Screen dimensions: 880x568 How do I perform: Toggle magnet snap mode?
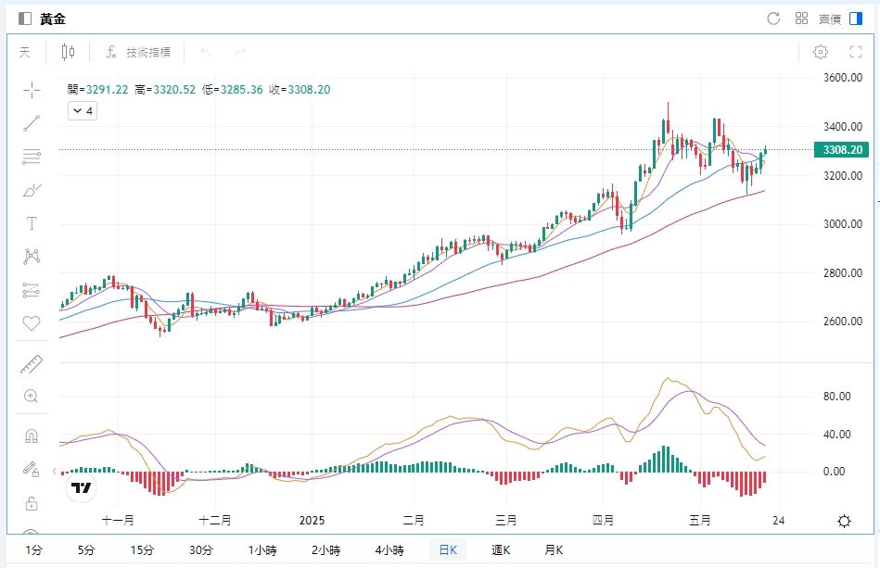click(32, 435)
